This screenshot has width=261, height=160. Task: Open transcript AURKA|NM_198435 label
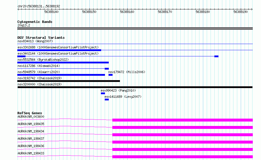(x=31, y=124)
